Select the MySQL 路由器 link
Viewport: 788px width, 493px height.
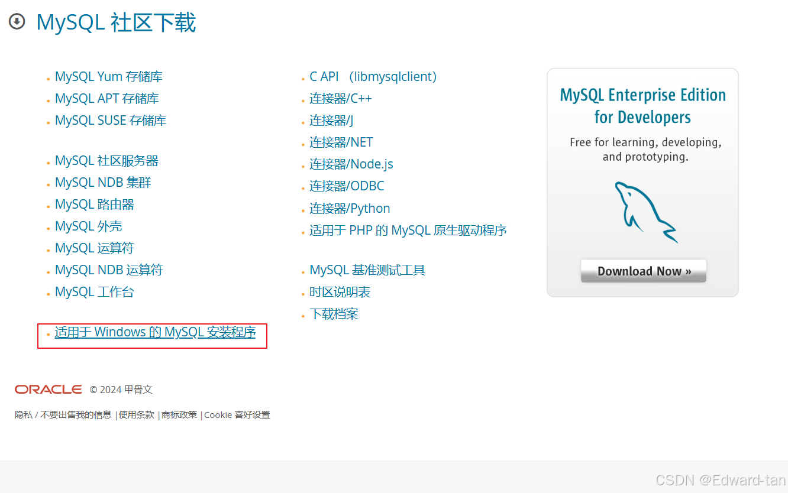pyautogui.click(x=95, y=205)
